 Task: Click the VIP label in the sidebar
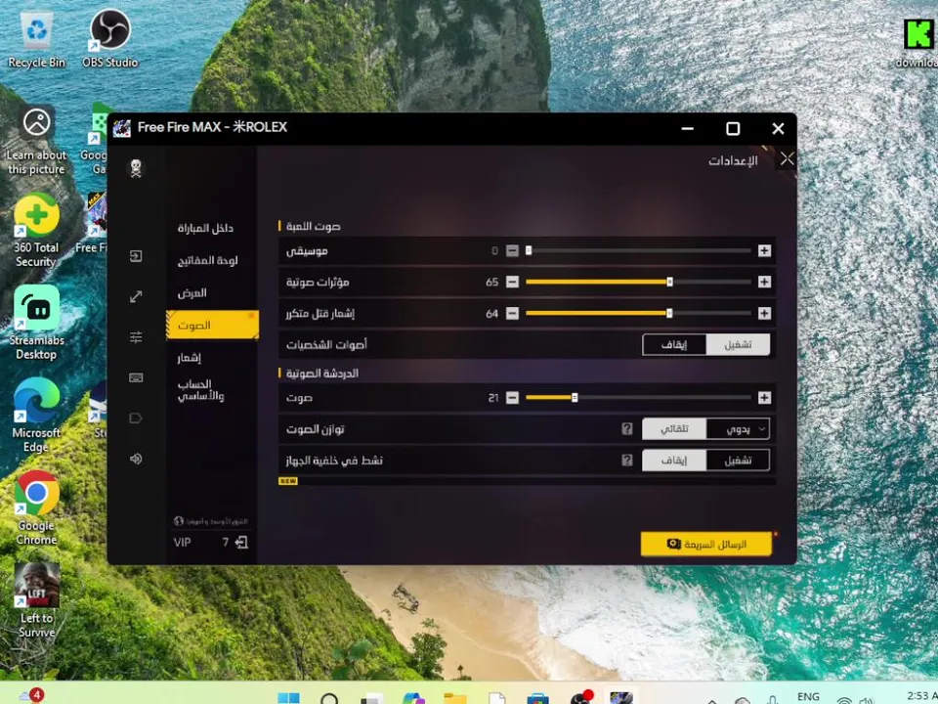click(x=183, y=543)
